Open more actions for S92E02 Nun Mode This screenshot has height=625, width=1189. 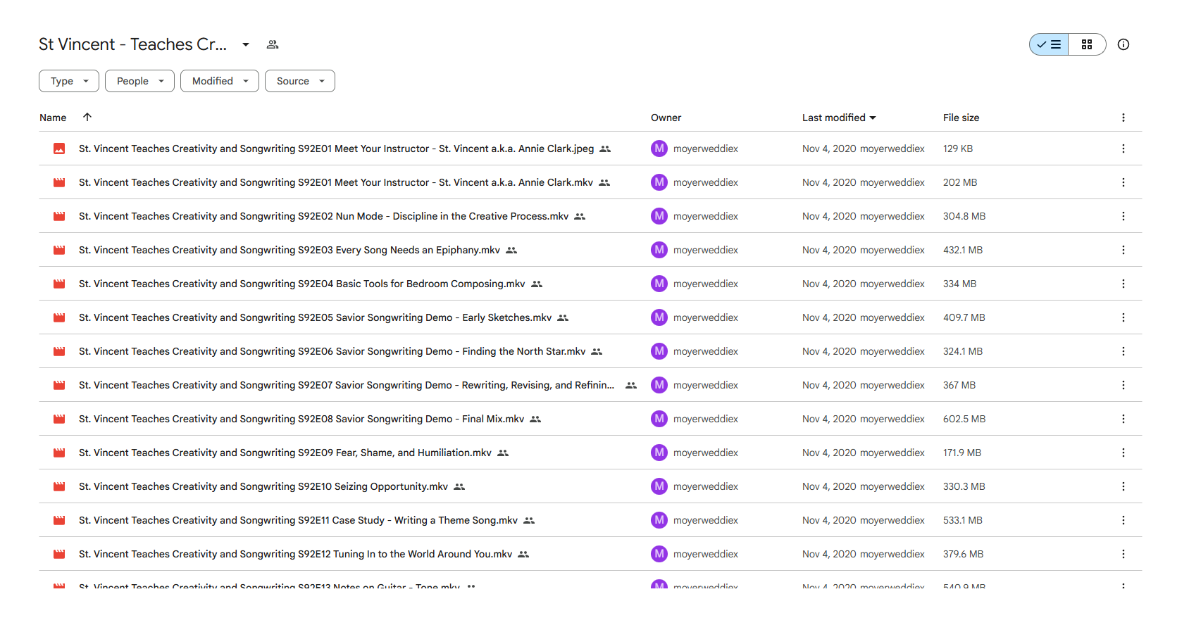click(1123, 216)
